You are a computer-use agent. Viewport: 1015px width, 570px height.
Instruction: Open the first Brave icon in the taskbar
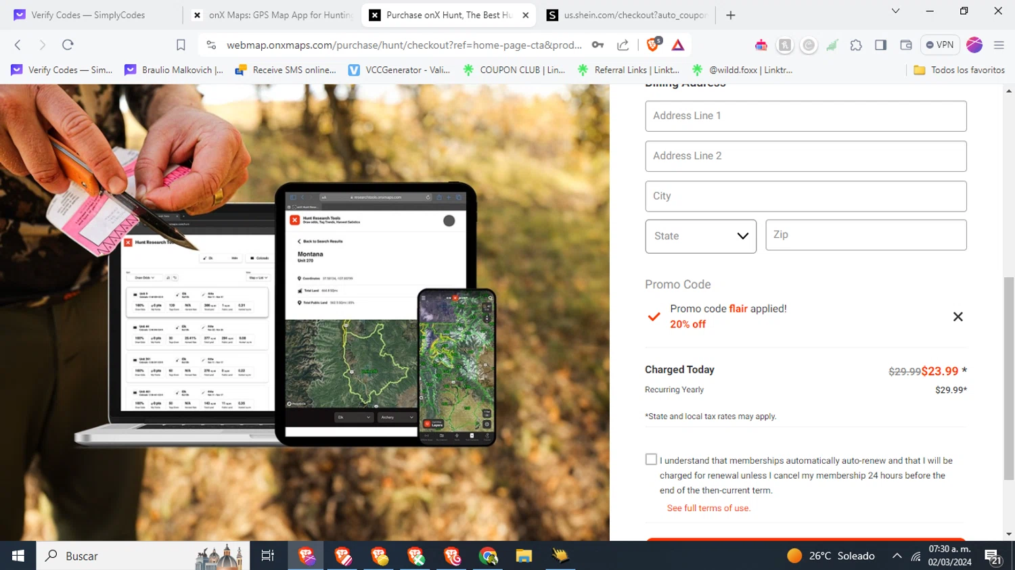coord(307,556)
